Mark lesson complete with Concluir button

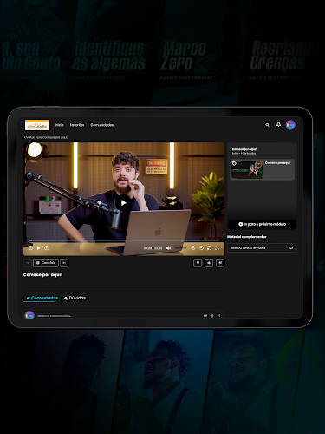[x=46, y=263]
